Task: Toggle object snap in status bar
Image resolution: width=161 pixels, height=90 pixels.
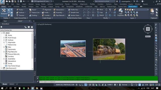Action: pyautogui.click(x=86, y=85)
